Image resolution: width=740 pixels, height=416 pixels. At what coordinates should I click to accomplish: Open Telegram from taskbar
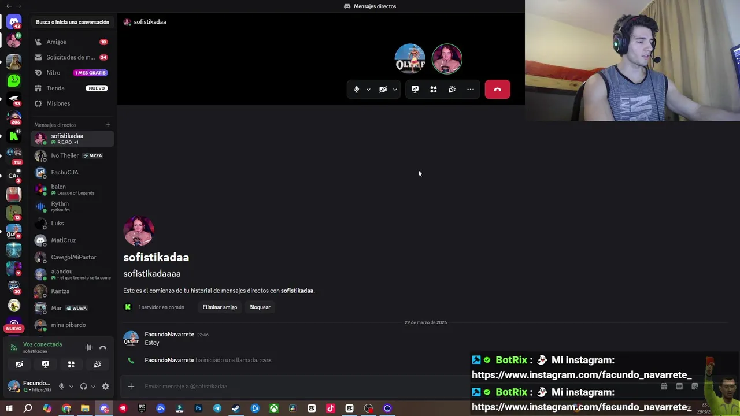[x=217, y=408]
